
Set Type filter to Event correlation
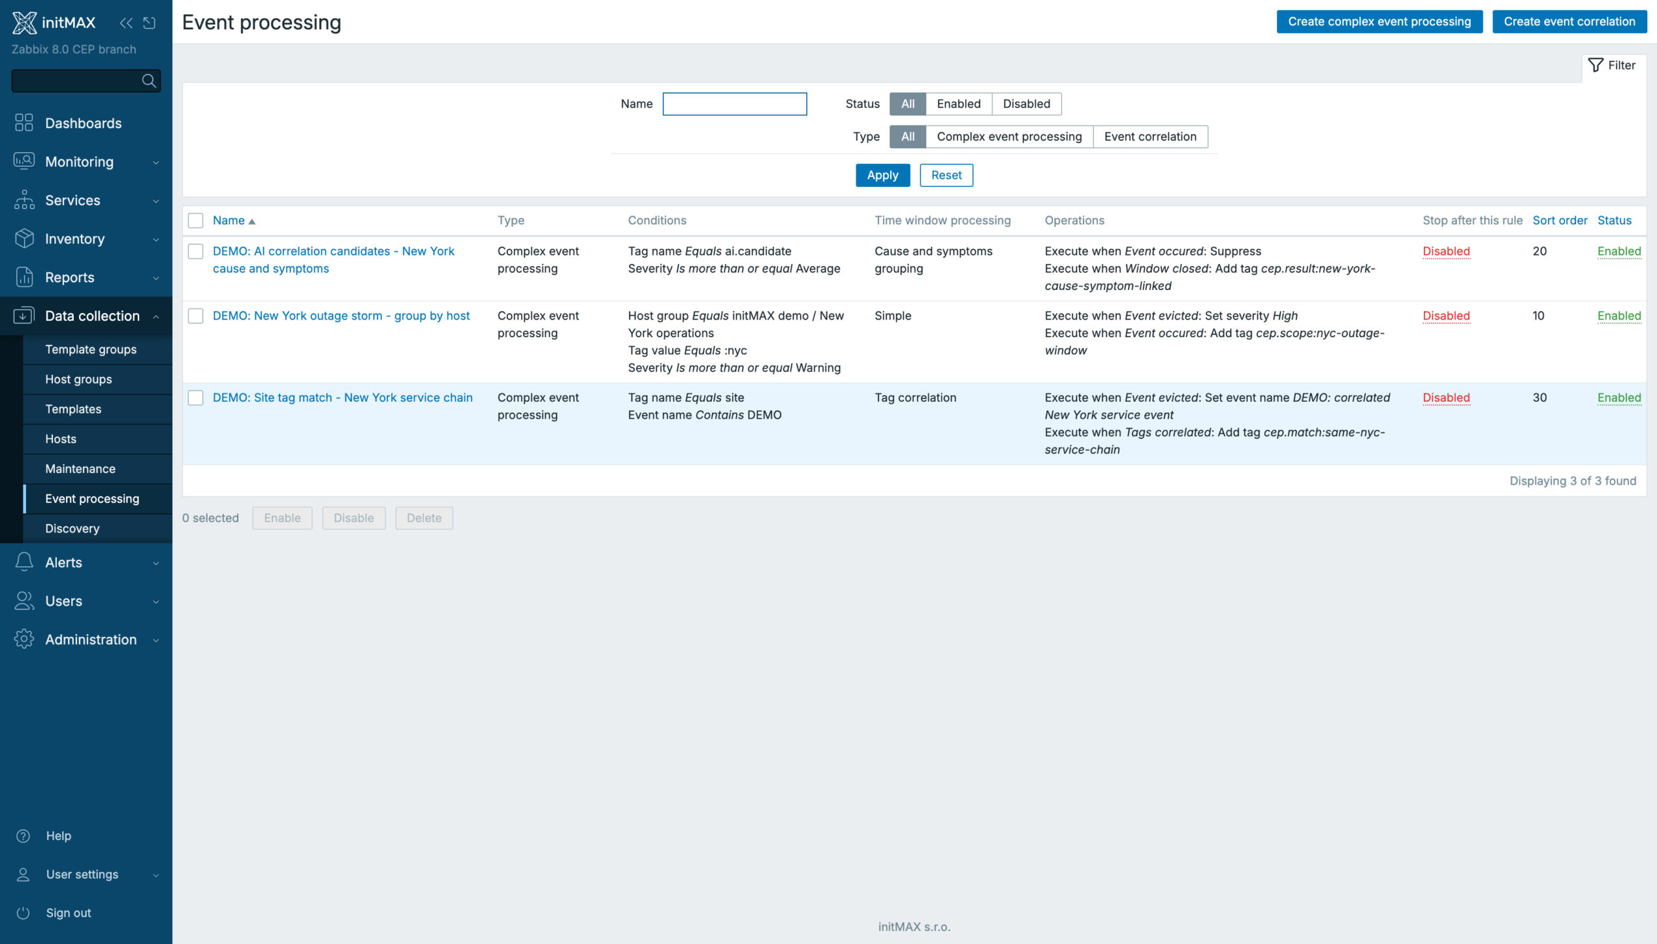point(1150,137)
